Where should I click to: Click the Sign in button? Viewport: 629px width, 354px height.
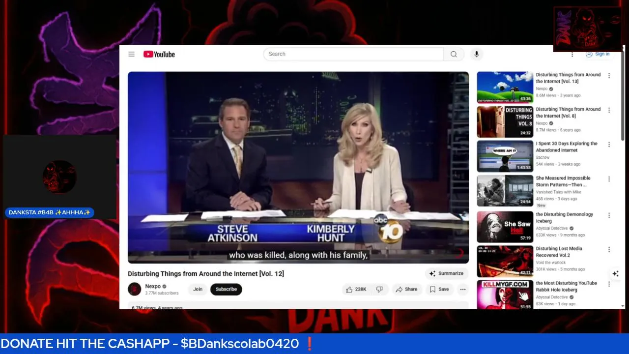coord(598,54)
